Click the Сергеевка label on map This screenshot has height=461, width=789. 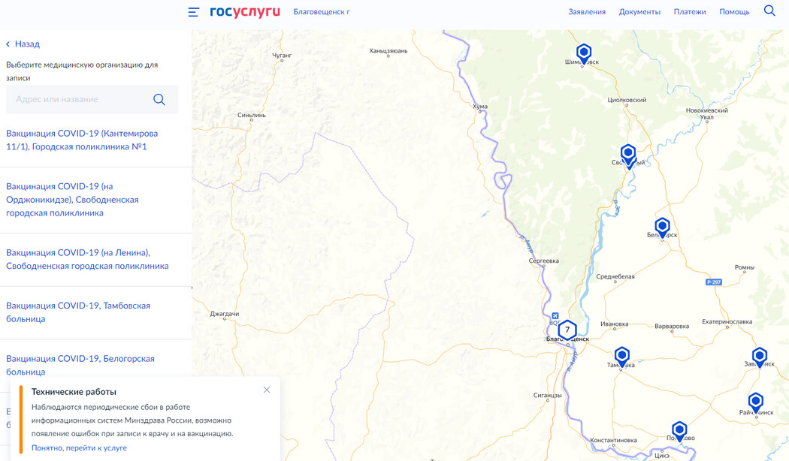tap(543, 261)
